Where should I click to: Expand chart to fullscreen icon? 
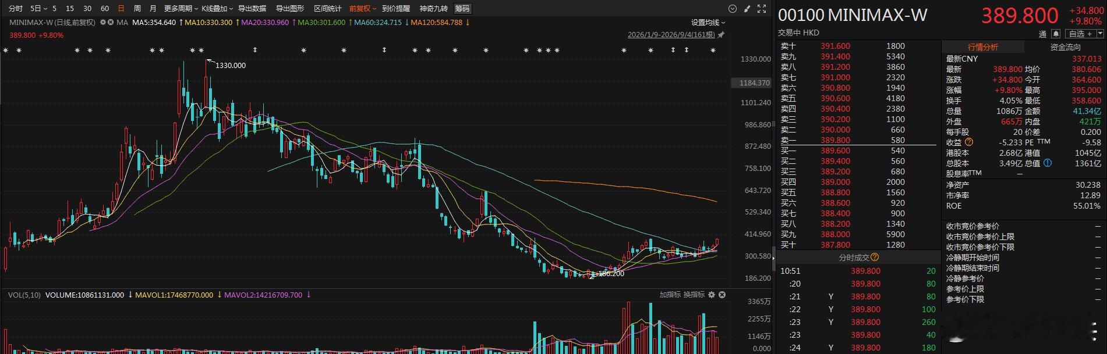(x=761, y=9)
